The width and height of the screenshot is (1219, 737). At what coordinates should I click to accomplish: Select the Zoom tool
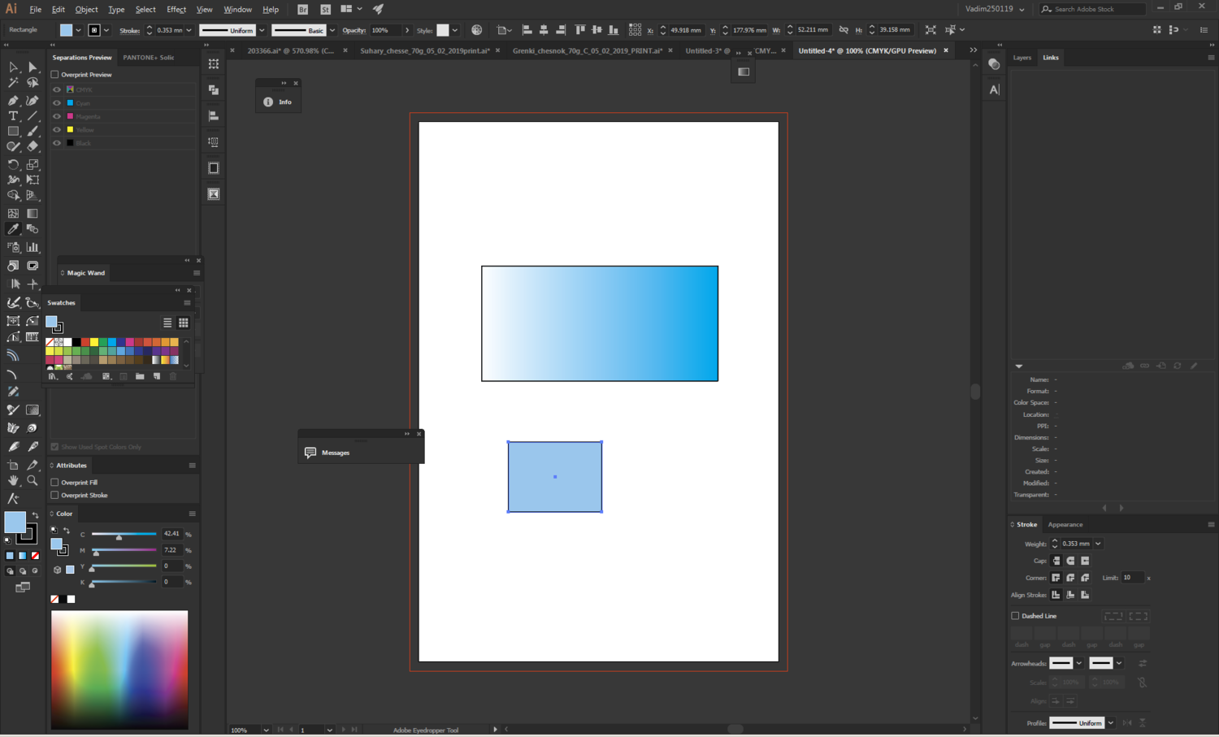coord(33,481)
